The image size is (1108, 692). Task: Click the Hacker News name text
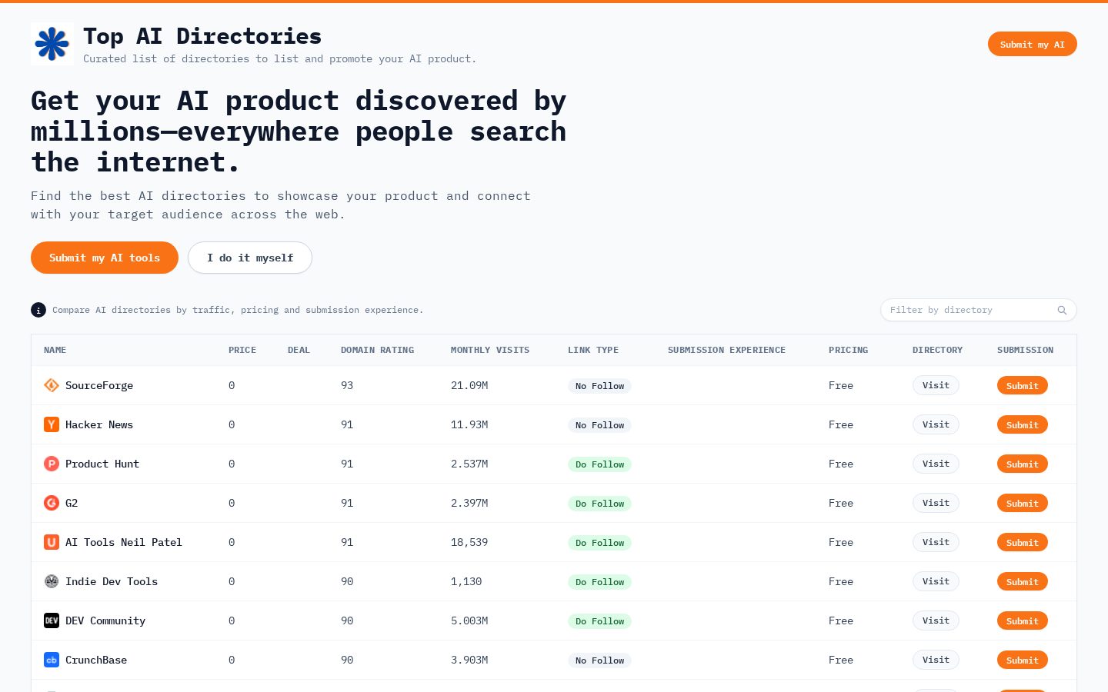point(99,424)
